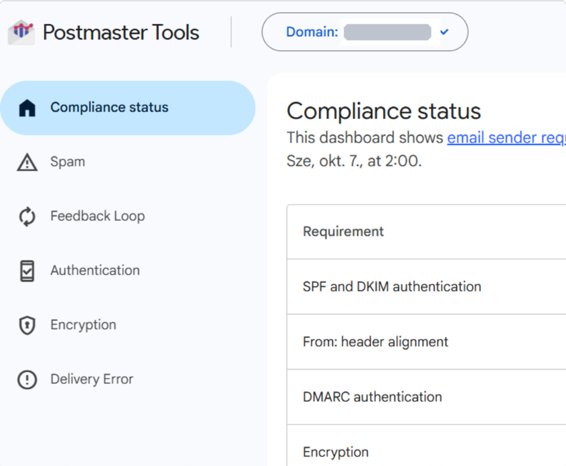This screenshot has width=566, height=466.
Task: Click the warning triangle Spam icon
Action: (x=27, y=162)
